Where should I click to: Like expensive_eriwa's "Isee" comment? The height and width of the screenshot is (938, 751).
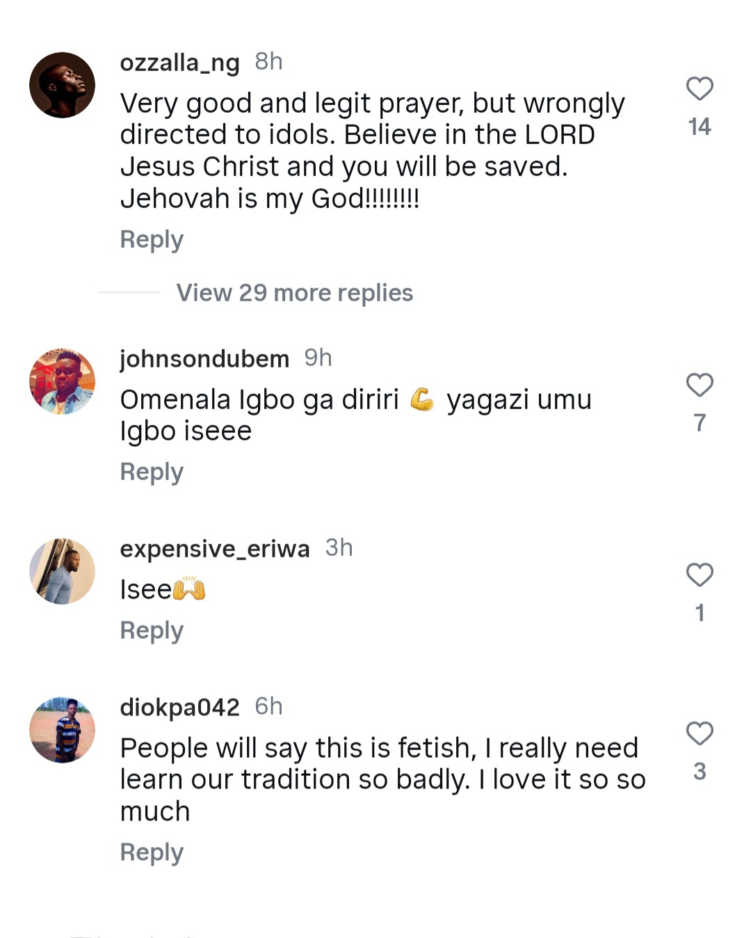click(700, 575)
